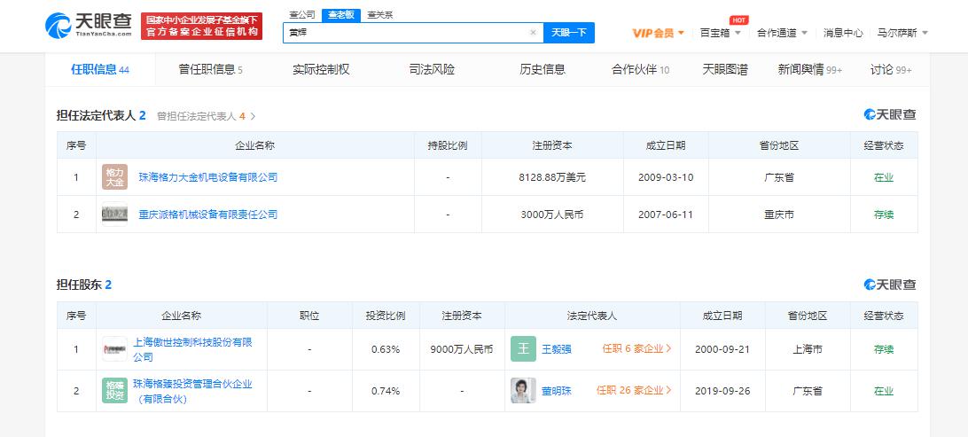Click the 上海傲世控制 company logo icon
This screenshot has height=437, width=968.
[x=115, y=350]
